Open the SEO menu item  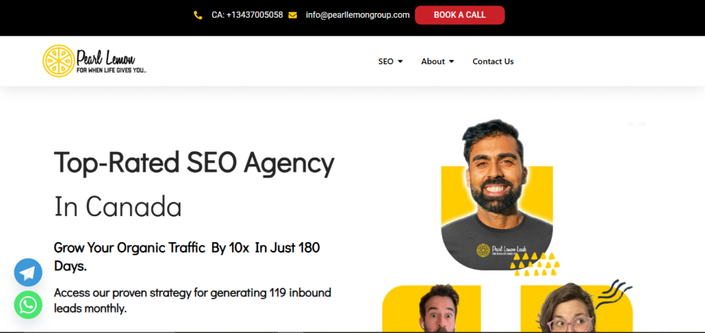(x=386, y=61)
